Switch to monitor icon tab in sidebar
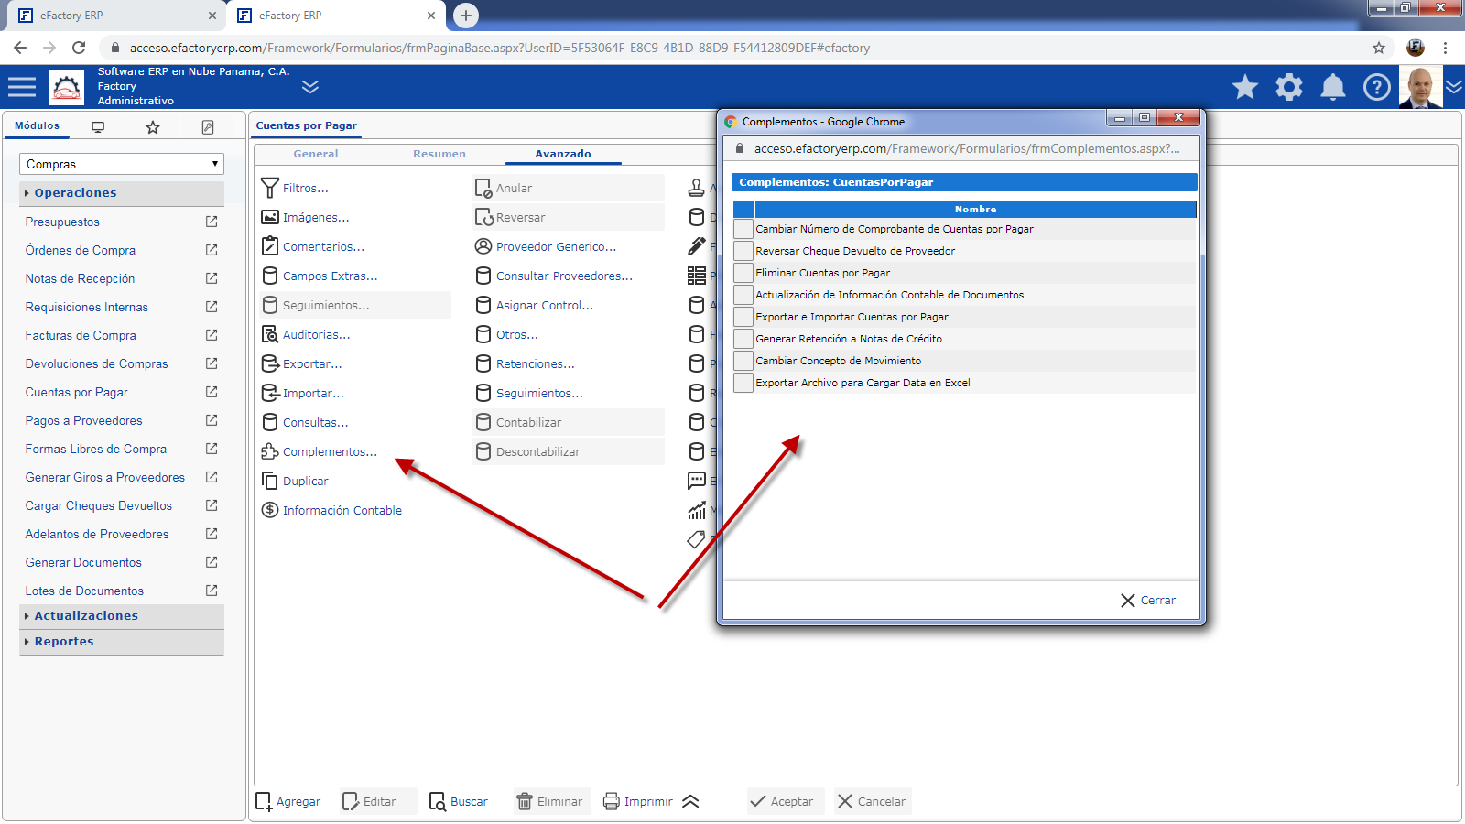 click(98, 127)
